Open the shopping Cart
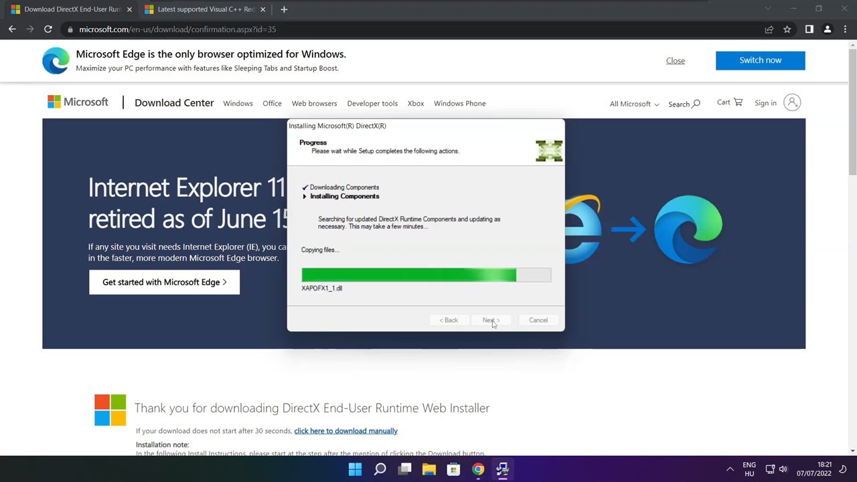The width and height of the screenshot is (857, 482). click(730, 102)
